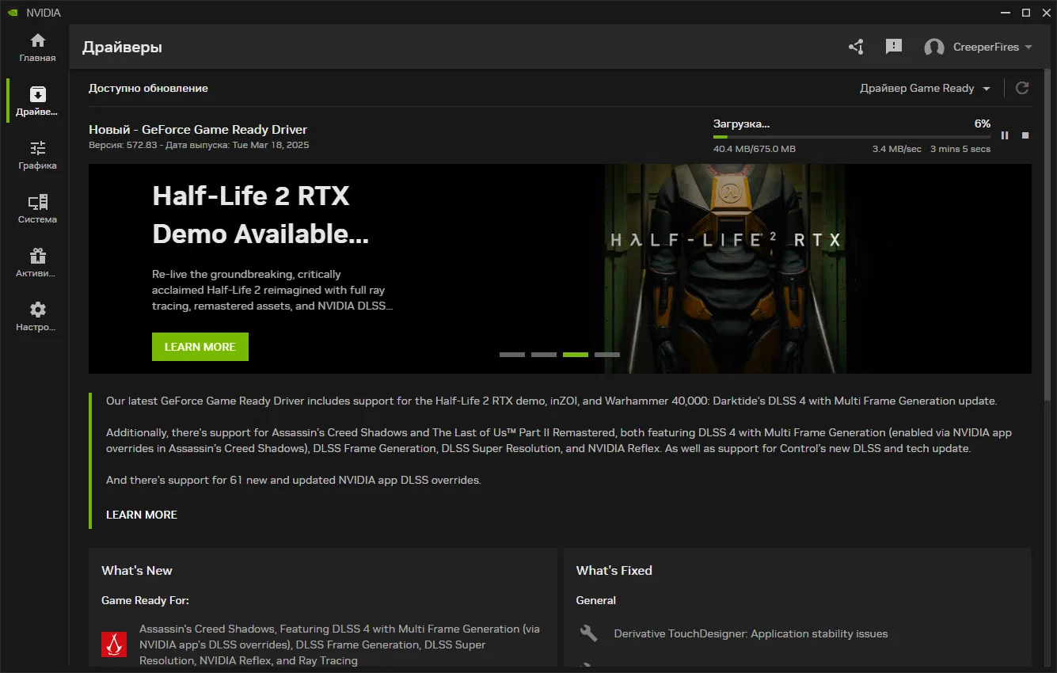Screen dimensions: 1057x673
Task: Click the NVIDIA logo in title bar
Action: click(x=13, y=12)
